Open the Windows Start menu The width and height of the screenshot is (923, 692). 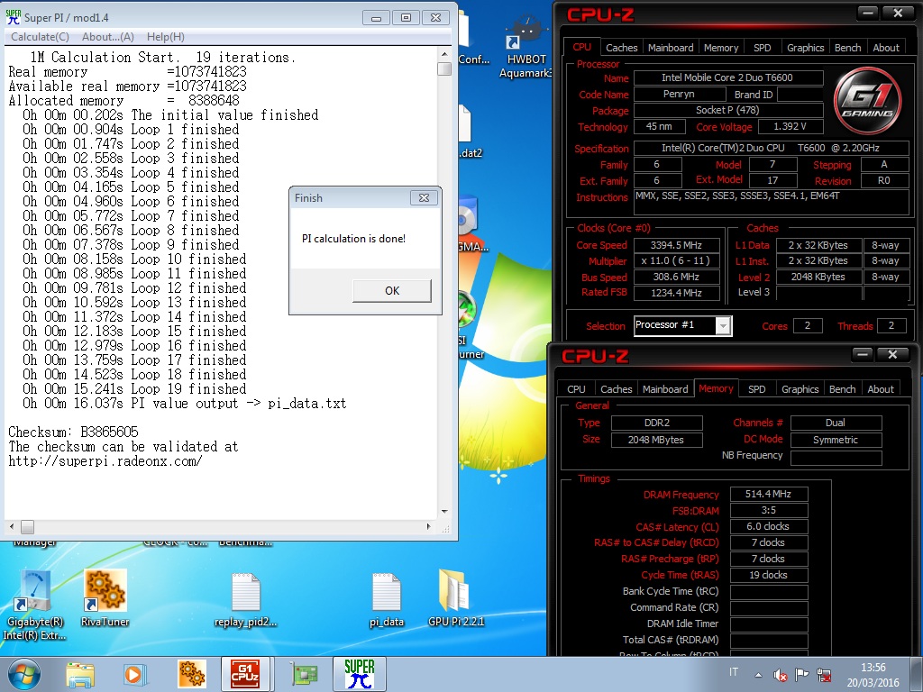click(x=24, y=675)
